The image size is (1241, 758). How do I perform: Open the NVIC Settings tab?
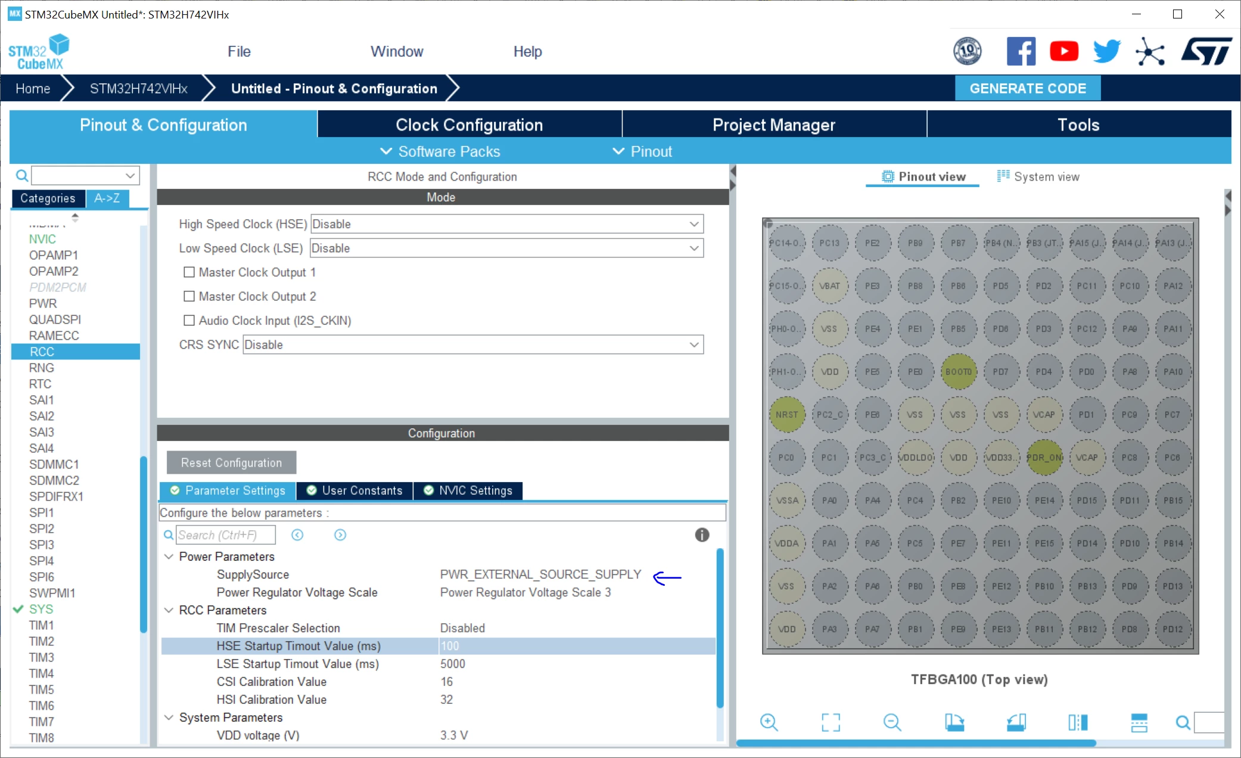468,490
